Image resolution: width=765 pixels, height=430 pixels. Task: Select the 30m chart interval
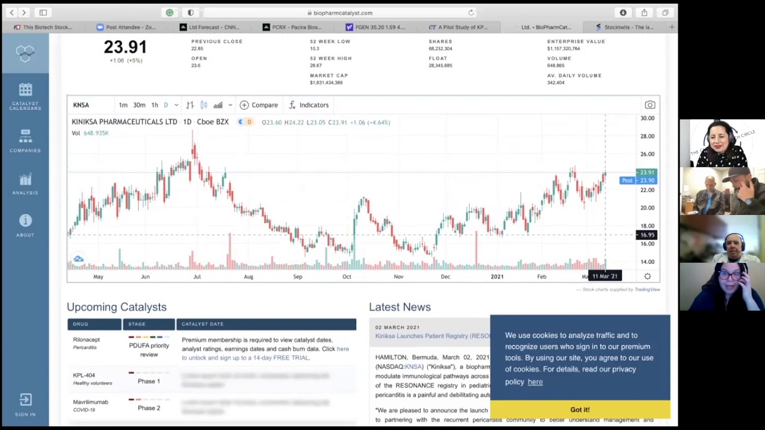[139, 105]
